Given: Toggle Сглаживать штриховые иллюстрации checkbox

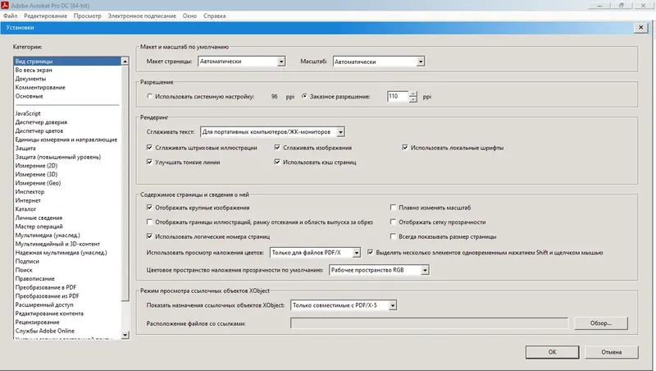Looking at the screenshot, I should click(x=149, y=148).
